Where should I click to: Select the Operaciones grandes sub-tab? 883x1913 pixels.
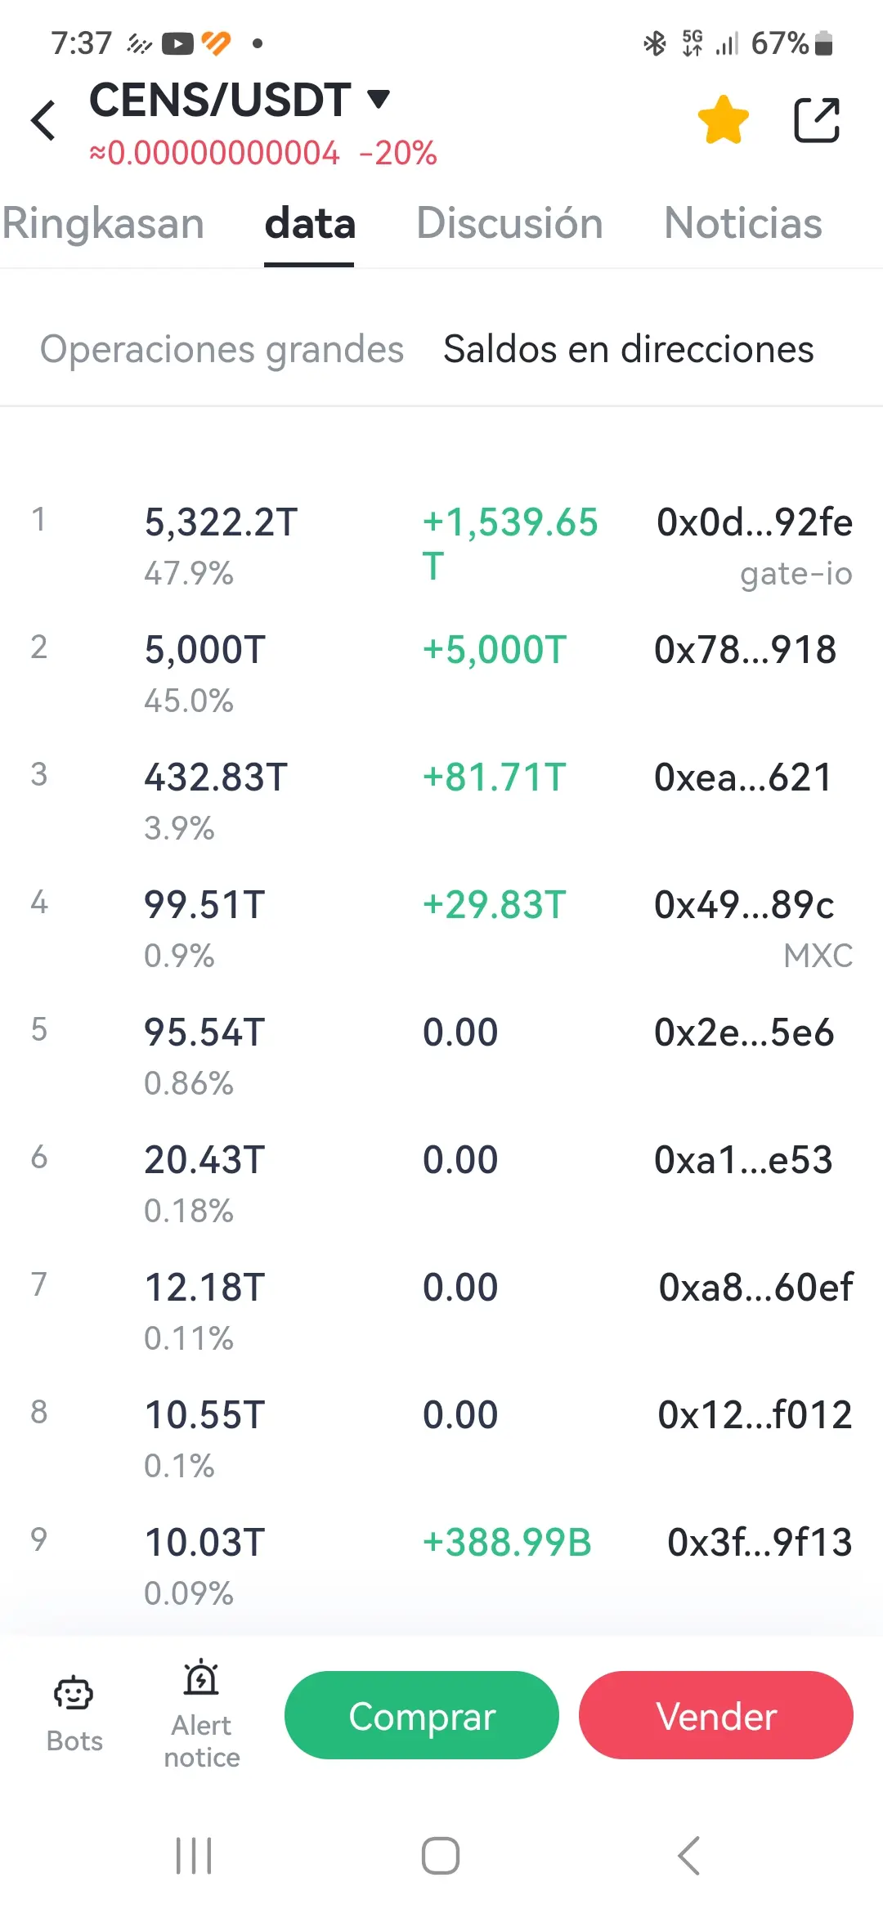coord(222,349)
